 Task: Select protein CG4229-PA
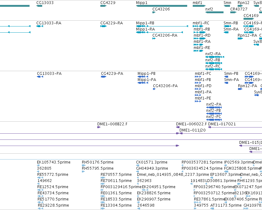pyautogui.click(x=112, y=74)
